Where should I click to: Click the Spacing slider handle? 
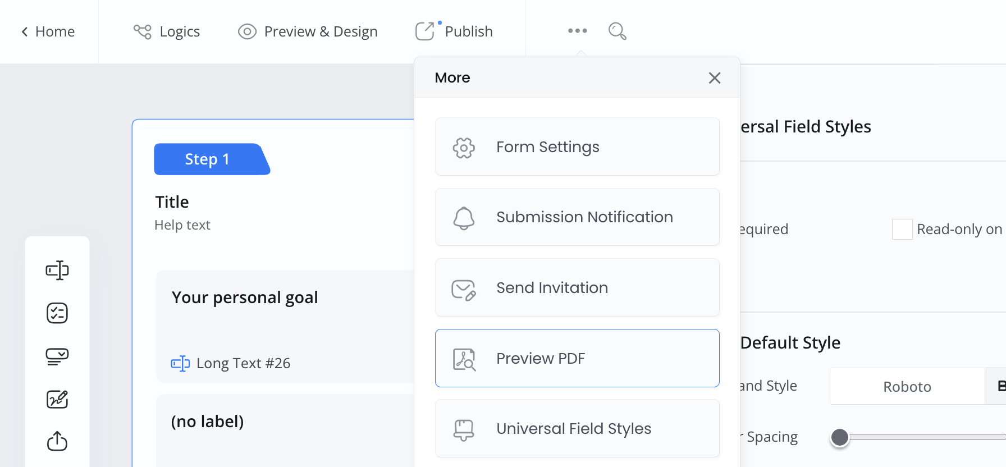pyautogui.click(x=840, y=437)
